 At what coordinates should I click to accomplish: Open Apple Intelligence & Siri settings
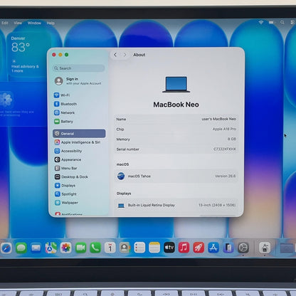point(78,142)
